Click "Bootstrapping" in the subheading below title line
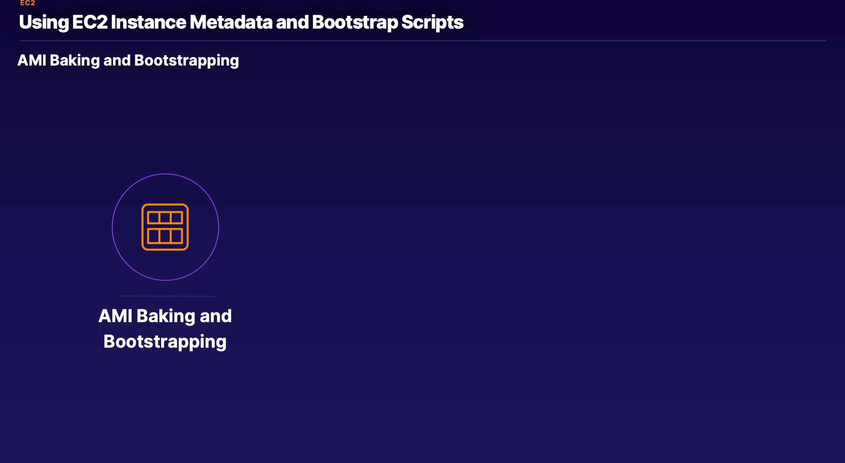The width and height of the screenshot is (845, 463). pos(187,60)
